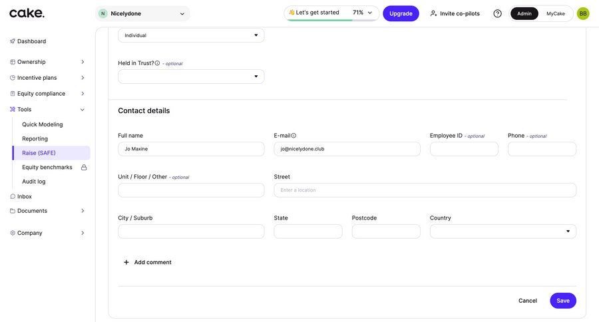
Task: Switch to Admin mode
Action: (x=524, y=14)
